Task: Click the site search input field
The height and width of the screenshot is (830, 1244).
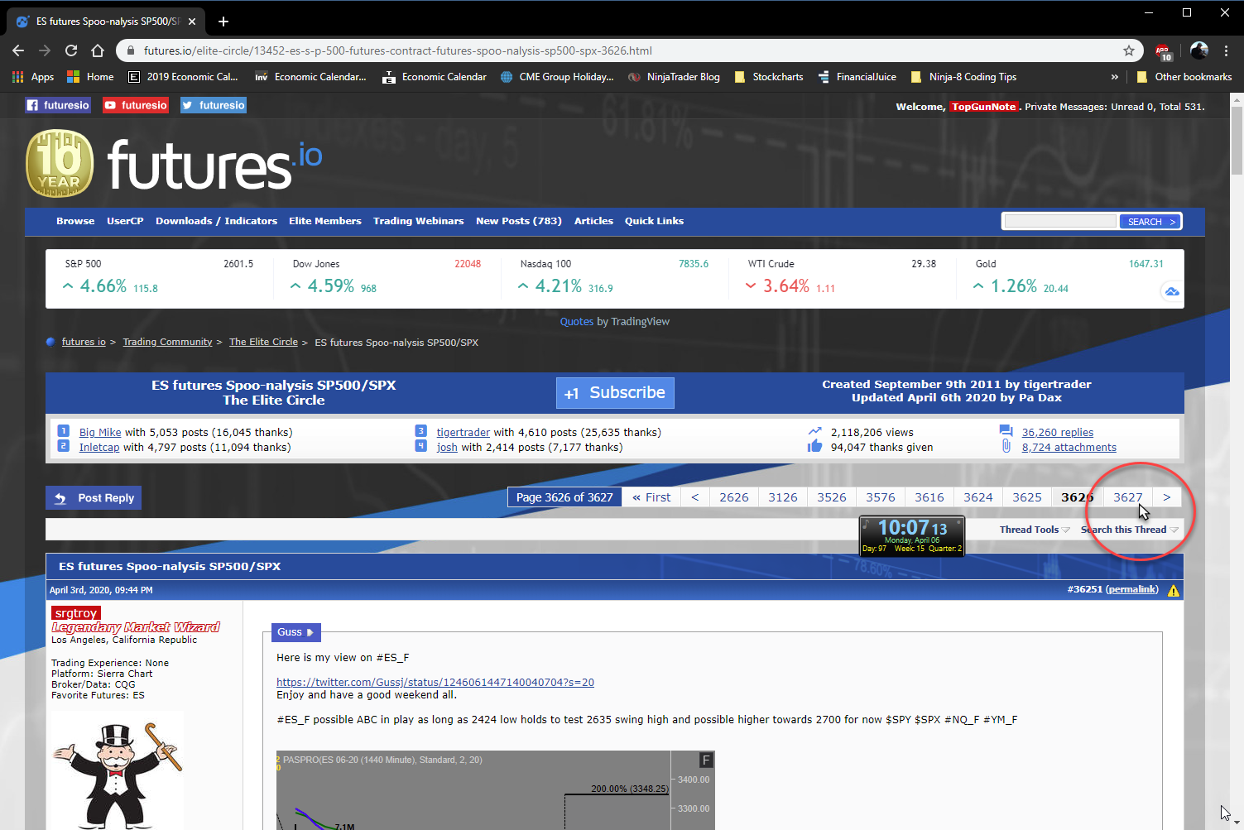Action: 1060,221
